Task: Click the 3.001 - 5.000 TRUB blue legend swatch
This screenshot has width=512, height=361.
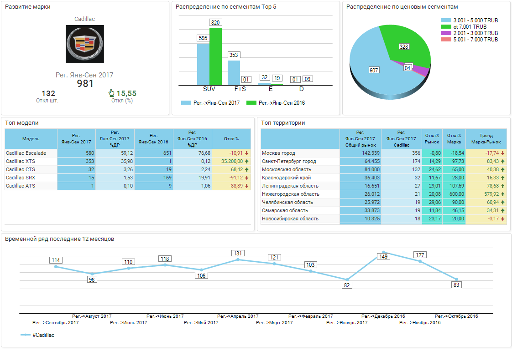Action: pyautogui.click(x=446, y=20)
